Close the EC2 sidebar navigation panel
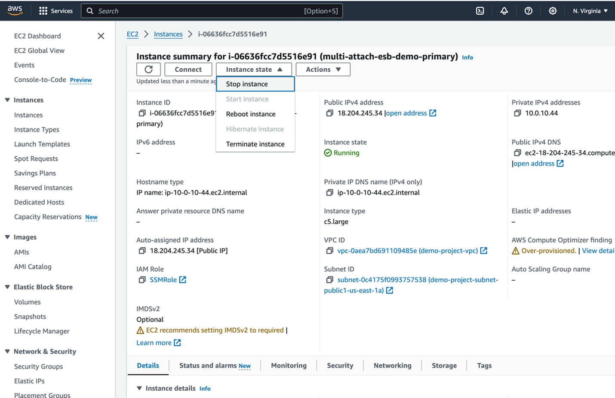Viewport: 615px width, 398px height. coord(101,36)
